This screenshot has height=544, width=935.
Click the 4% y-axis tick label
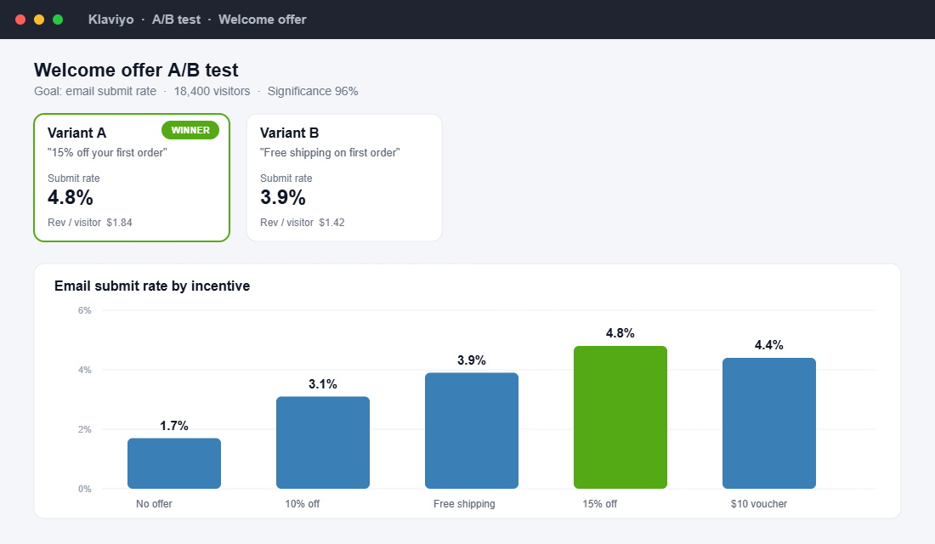(x=85, y=371)
